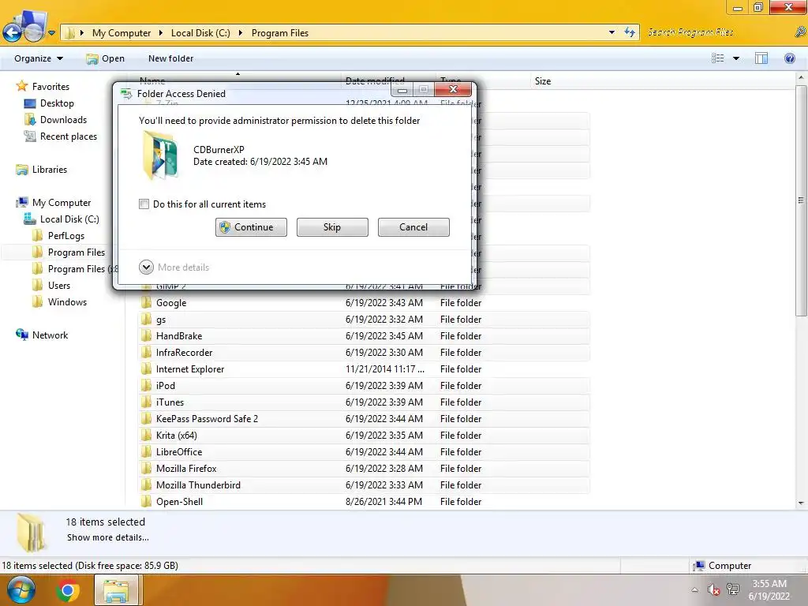
Task: Click New folder in the toolbar
Action: coord(170,58)
